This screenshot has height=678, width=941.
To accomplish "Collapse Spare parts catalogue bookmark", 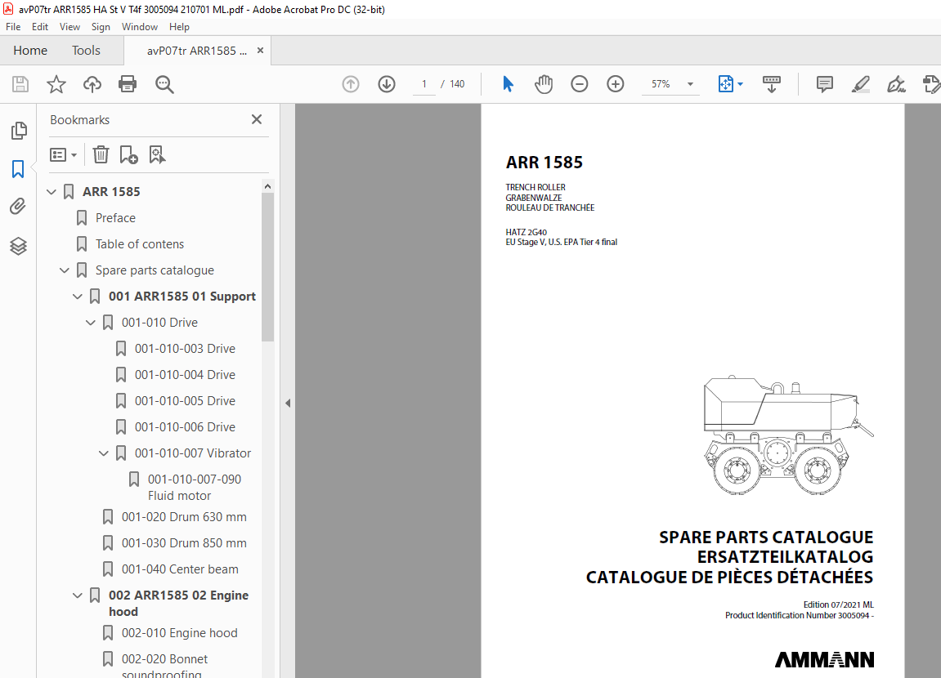I will click(x=65, y=270).
